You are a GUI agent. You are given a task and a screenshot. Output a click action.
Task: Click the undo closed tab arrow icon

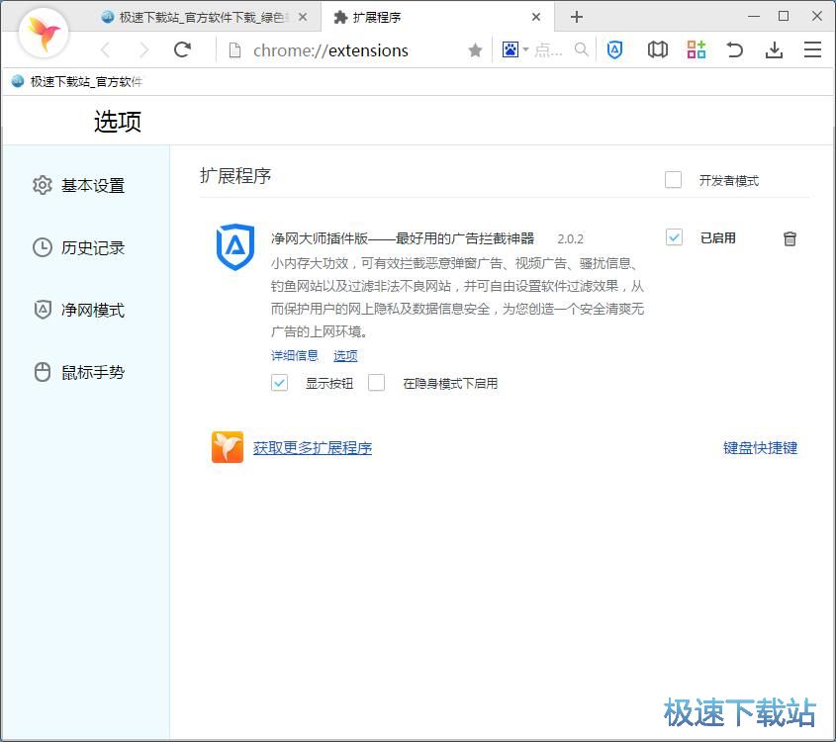[734, 50]
